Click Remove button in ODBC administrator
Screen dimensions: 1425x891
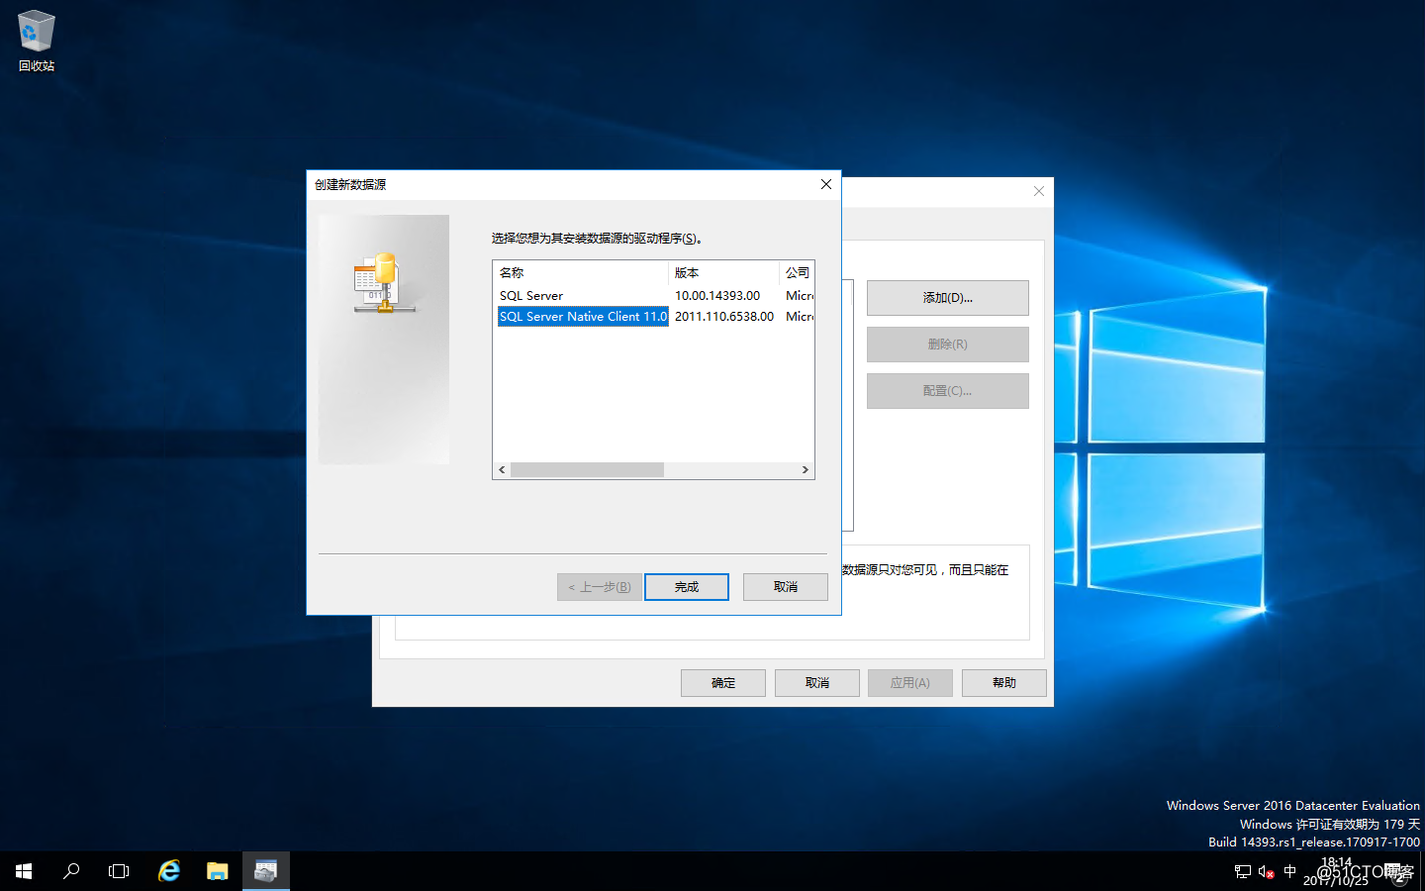pyautogui.click(x=948, y=345)
